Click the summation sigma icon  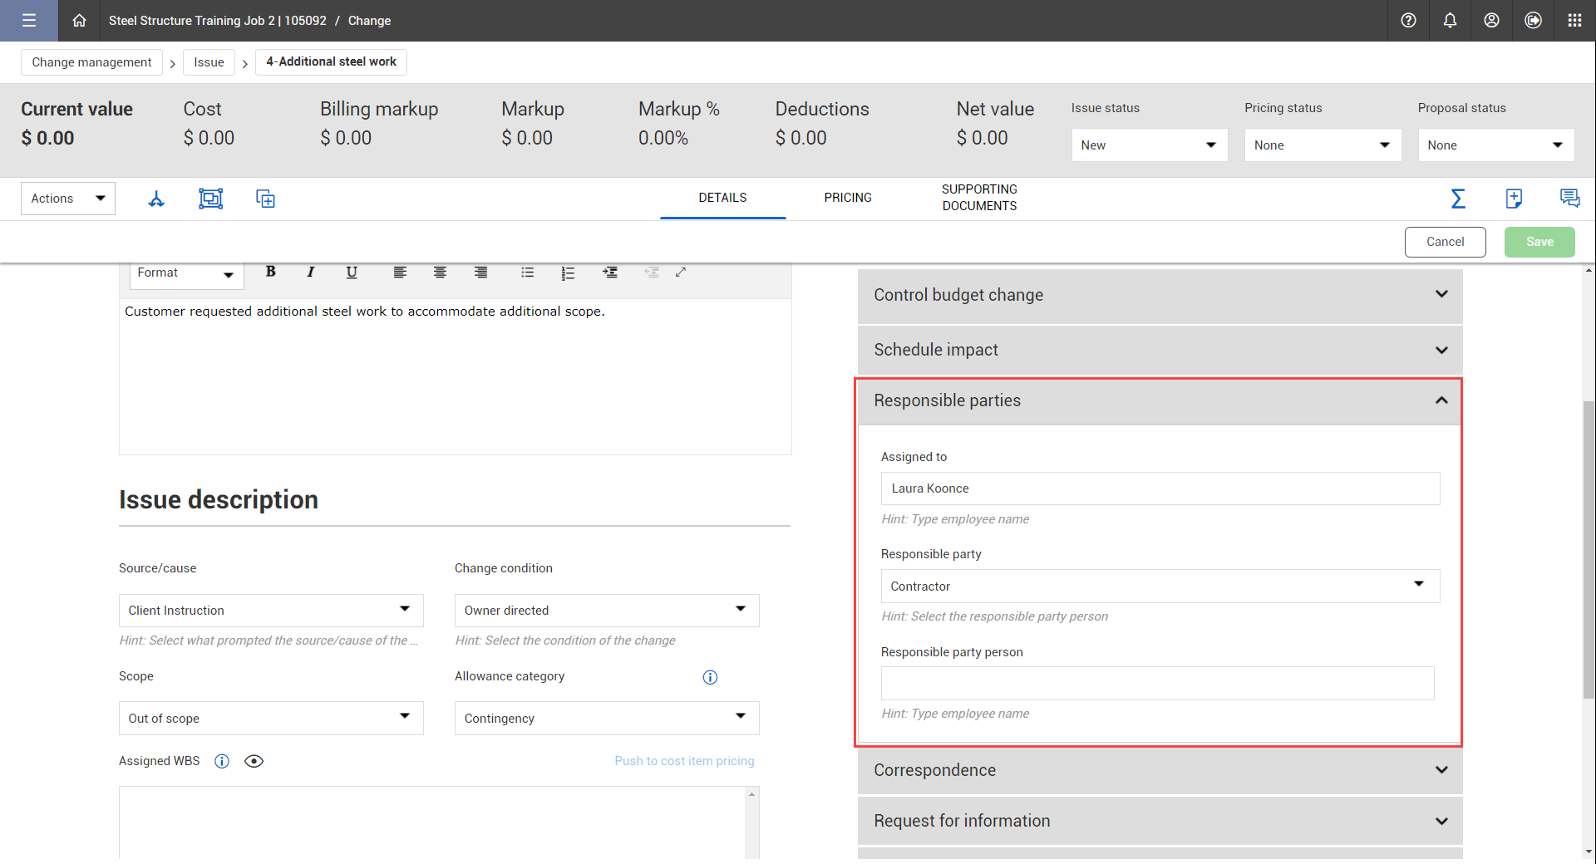1458,199
